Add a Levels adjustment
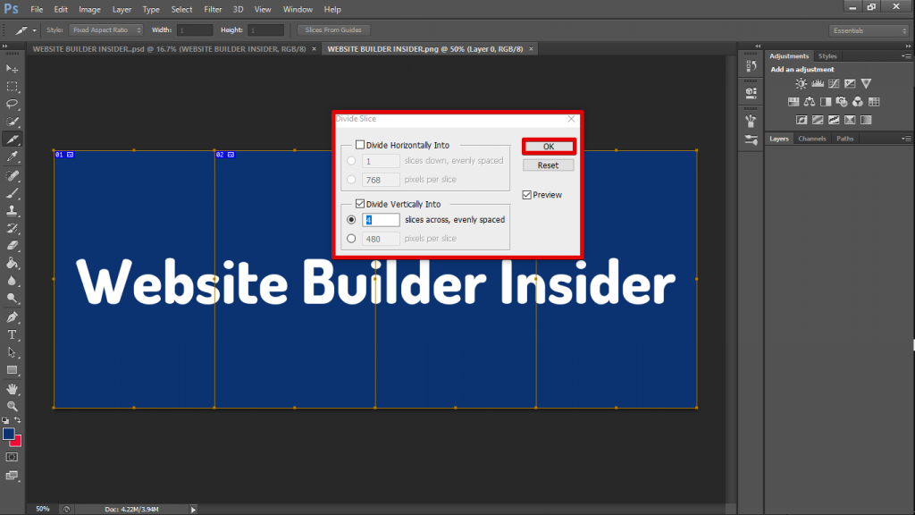The width and height of the screenshot is (915, 515). coord(818,83)
